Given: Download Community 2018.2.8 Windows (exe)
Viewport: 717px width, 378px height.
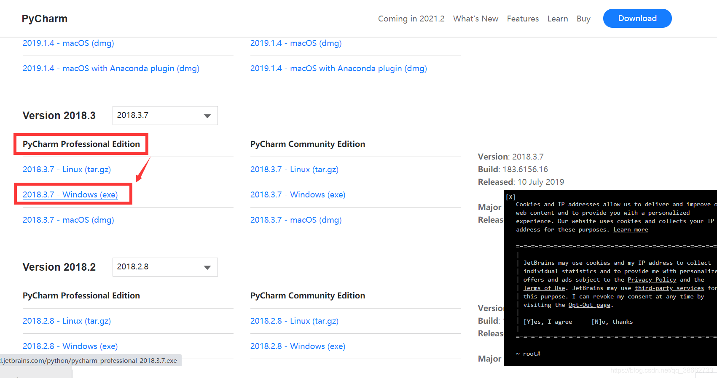Looking at the screenshot, I should click(x=298, y=346).
